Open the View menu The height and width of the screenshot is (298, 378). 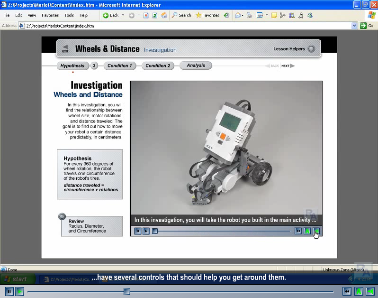coord(32,15)
